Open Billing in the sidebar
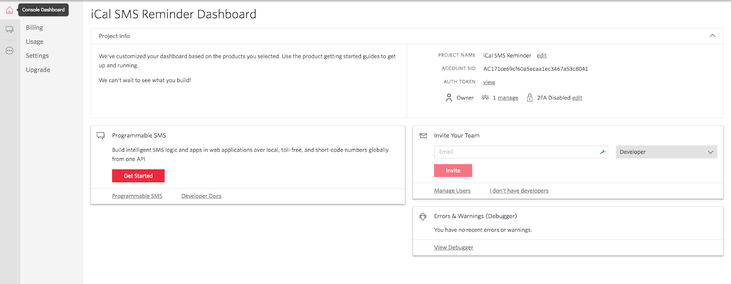This screenshot has height=284, width=731. click(x=34, y=27)
